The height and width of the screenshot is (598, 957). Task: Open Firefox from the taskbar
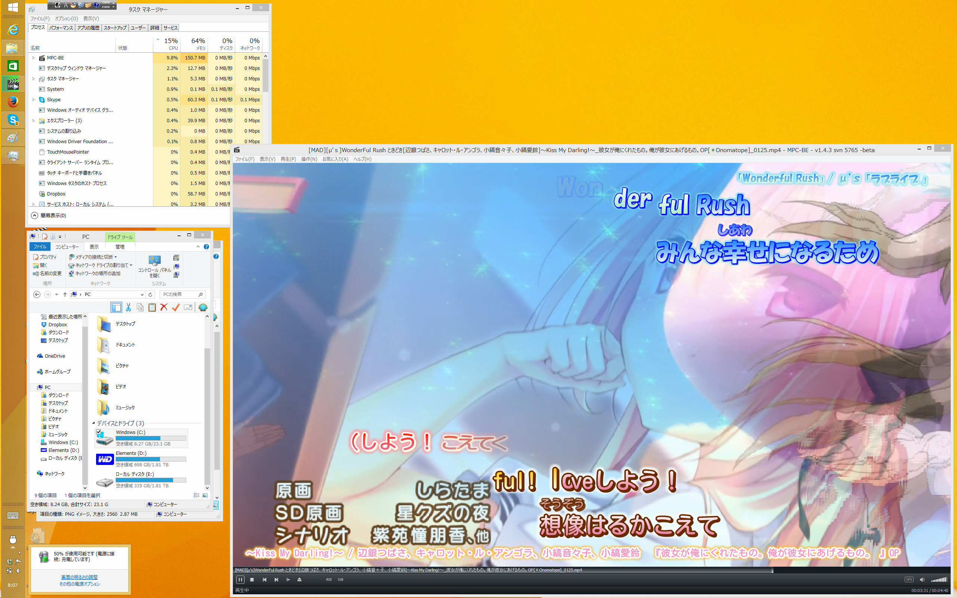(13, 102)
